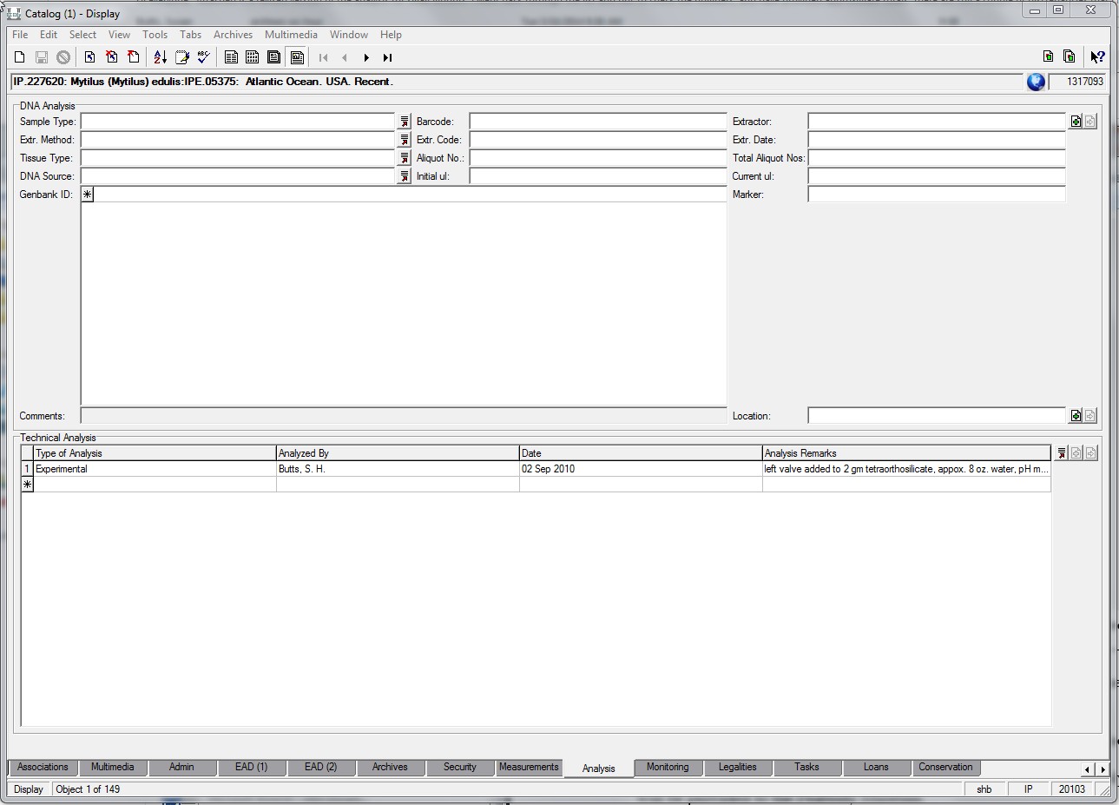Select the Butts, S. H. cell
1119x805 pixels.
point(398,469)
